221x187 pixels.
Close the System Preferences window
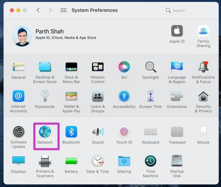coord(12,10)
